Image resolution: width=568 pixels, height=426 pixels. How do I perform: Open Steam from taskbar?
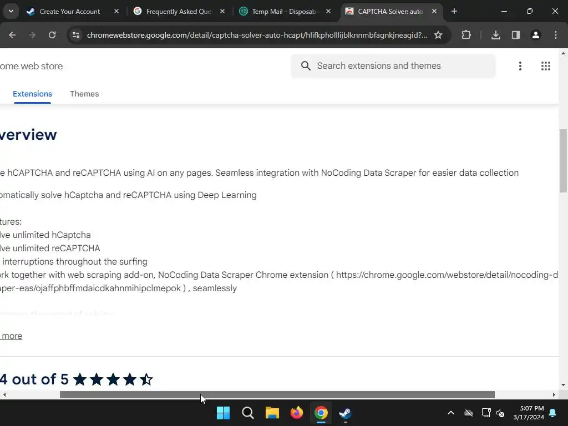pos(345,413)
